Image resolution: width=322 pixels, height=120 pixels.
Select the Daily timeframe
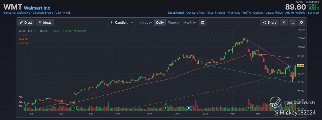160,22
